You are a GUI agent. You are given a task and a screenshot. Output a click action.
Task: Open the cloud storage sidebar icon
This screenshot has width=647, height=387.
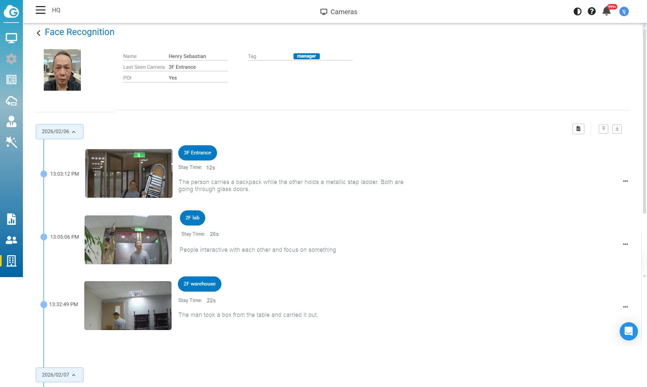pos(11,101)
